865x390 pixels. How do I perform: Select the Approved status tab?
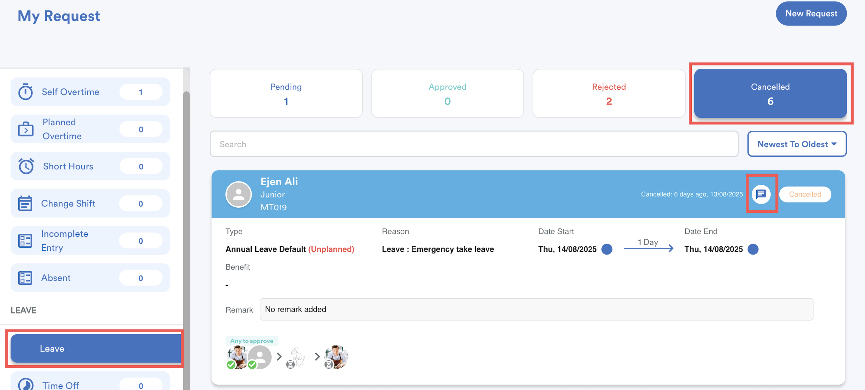[447, 93]
